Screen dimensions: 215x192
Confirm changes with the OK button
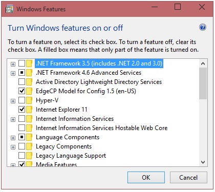point(146,178)
